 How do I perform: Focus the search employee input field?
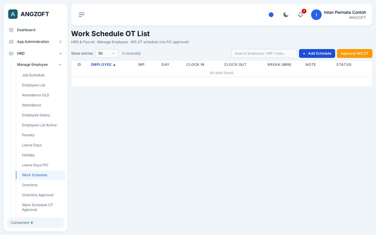point(264,53)
